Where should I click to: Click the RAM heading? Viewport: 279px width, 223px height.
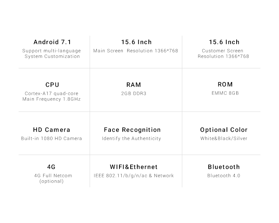pos(134,85)
